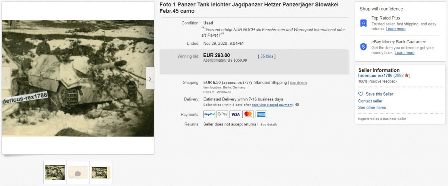Click the heart icon beside Save this Seller
Screen dimensions: 448x186
click(361, 94)
